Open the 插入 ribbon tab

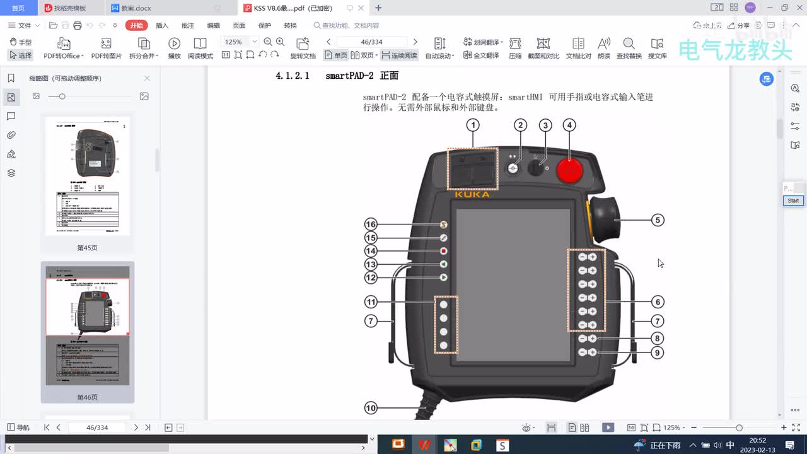point(162,25)
